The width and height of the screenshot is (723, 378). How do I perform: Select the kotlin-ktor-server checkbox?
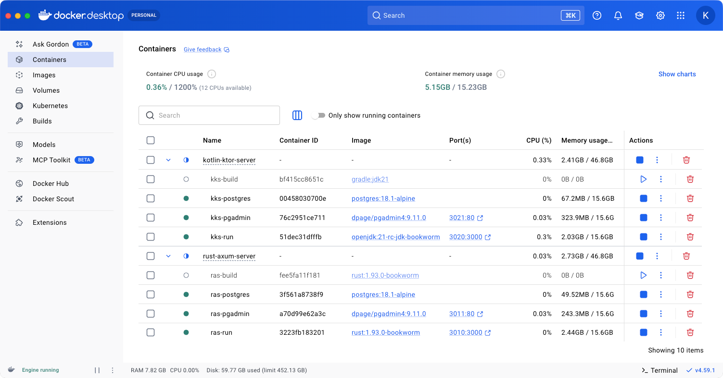pos(151,160)
